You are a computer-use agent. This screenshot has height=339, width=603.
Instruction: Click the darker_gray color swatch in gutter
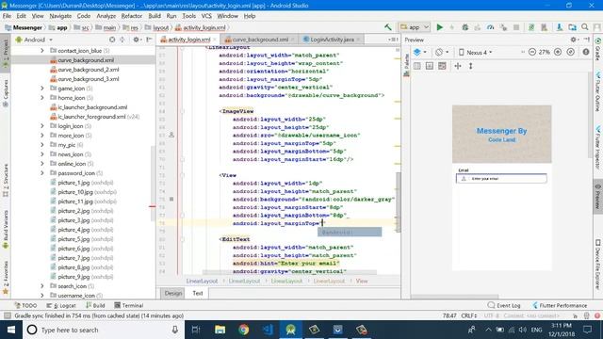pos(171,199)
